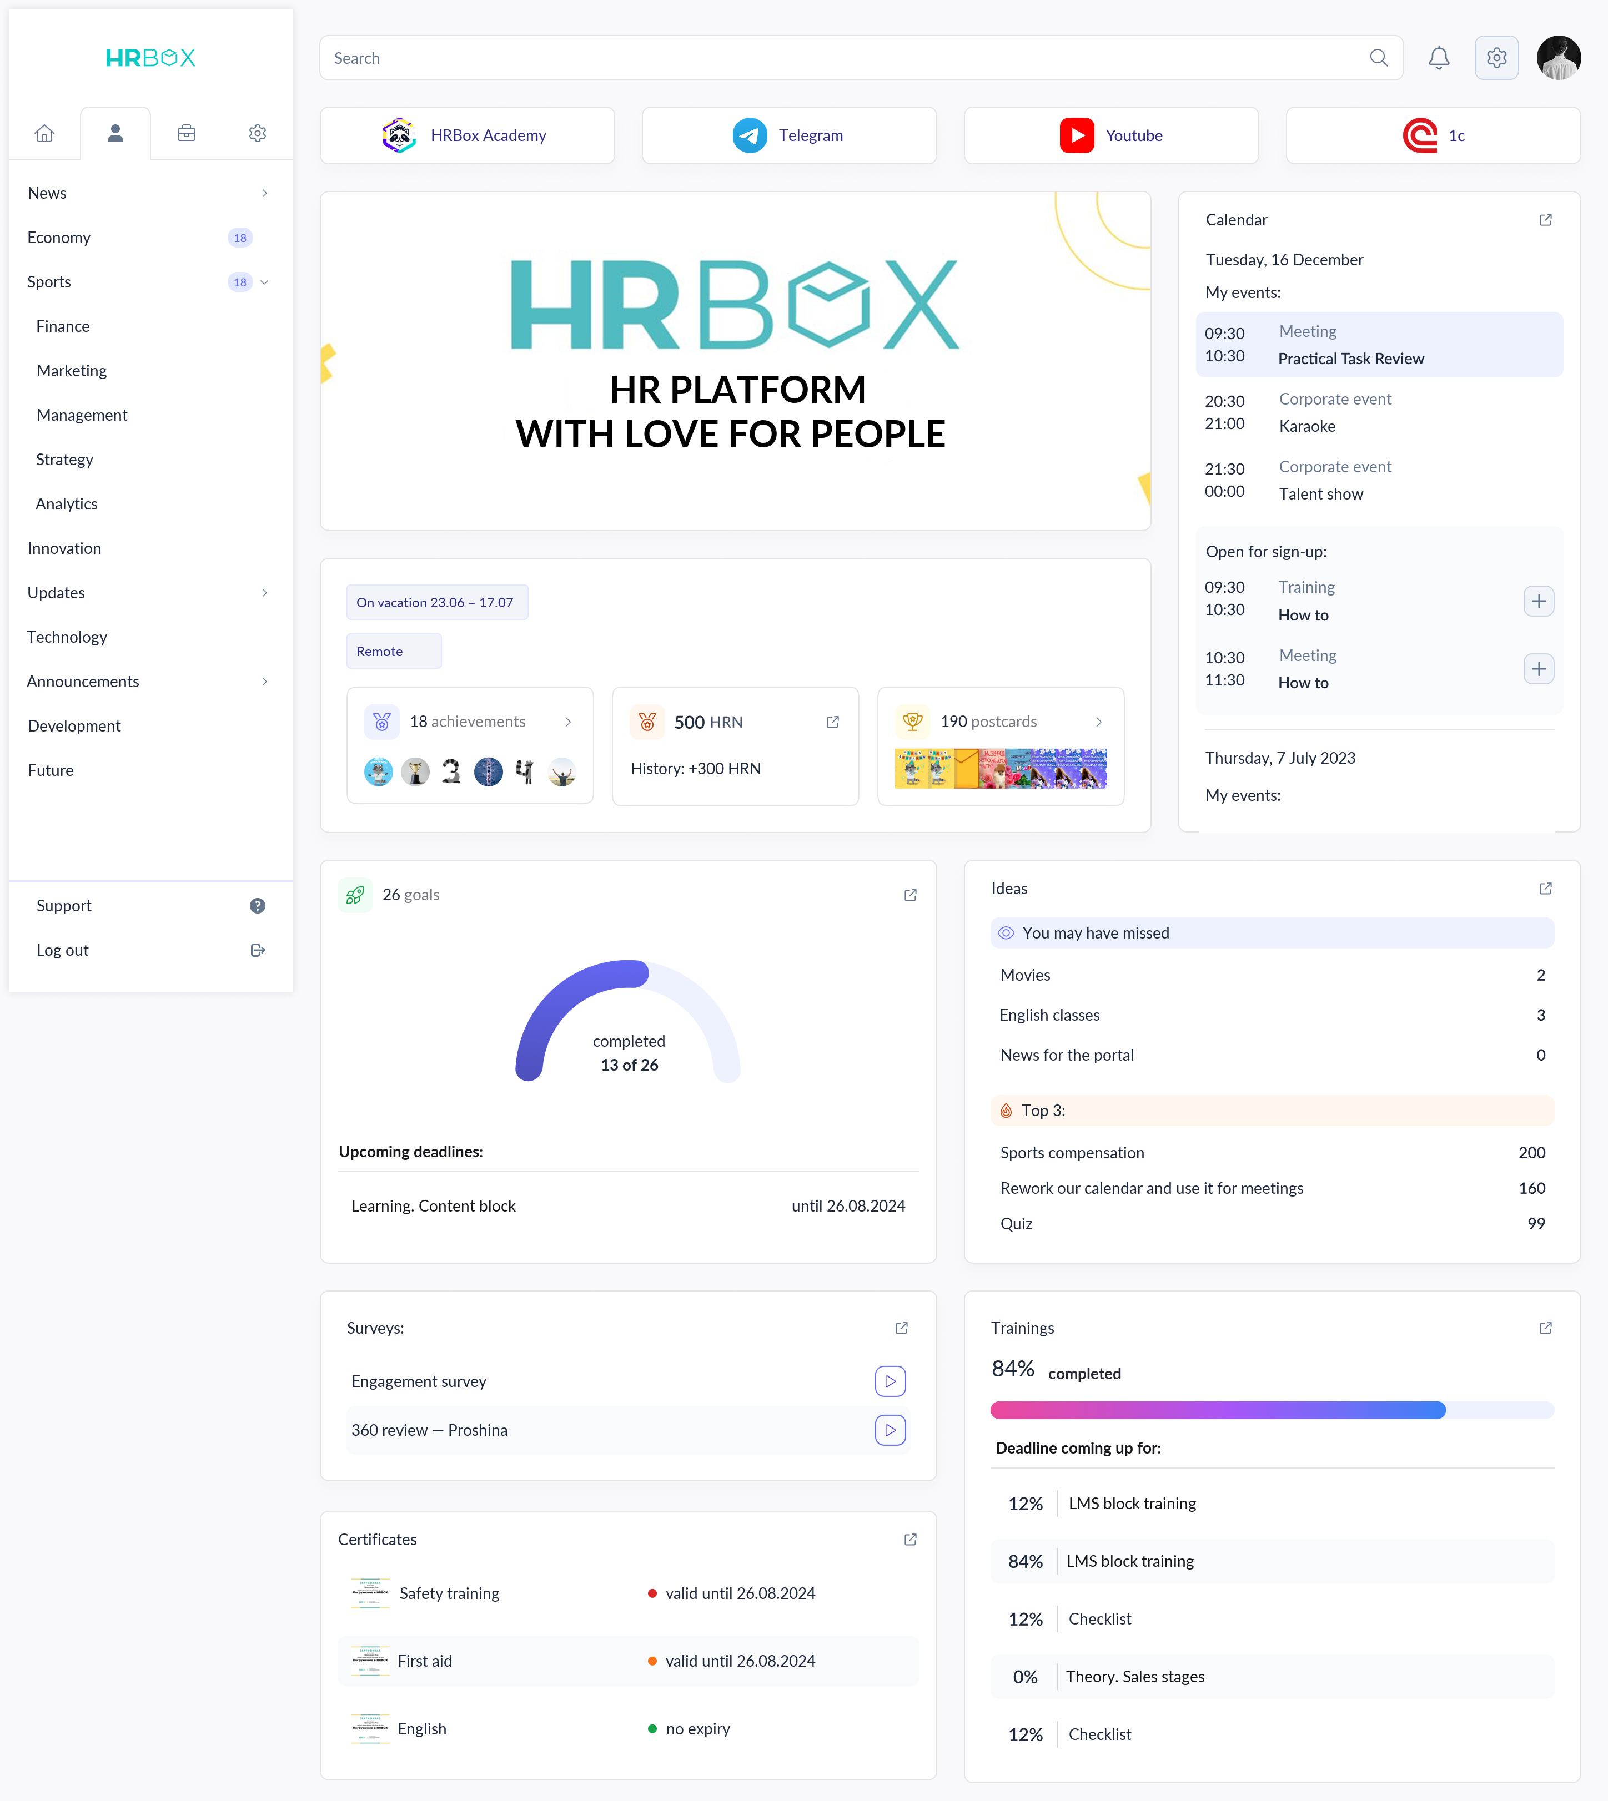Click the HR Platform banner image
Viewport: 1608px width, 1801px height.
coord(735,361)
